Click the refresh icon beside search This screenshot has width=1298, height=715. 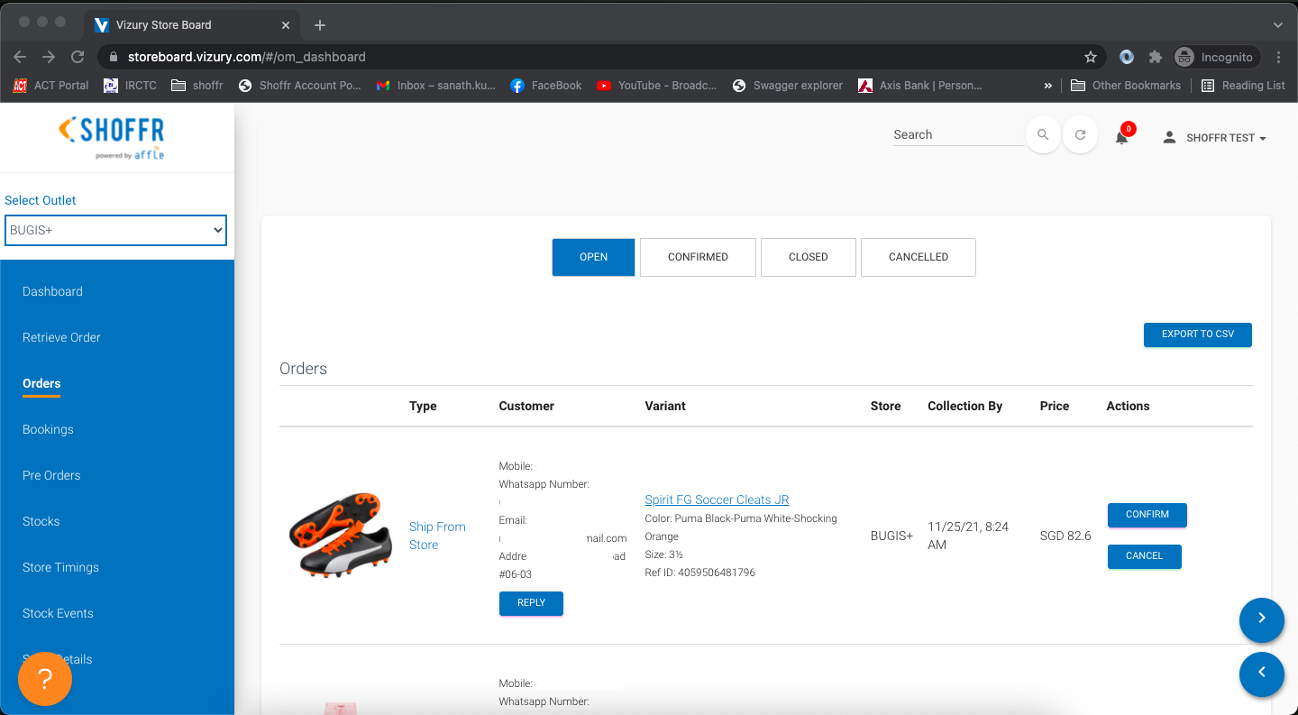(1080, 135)
